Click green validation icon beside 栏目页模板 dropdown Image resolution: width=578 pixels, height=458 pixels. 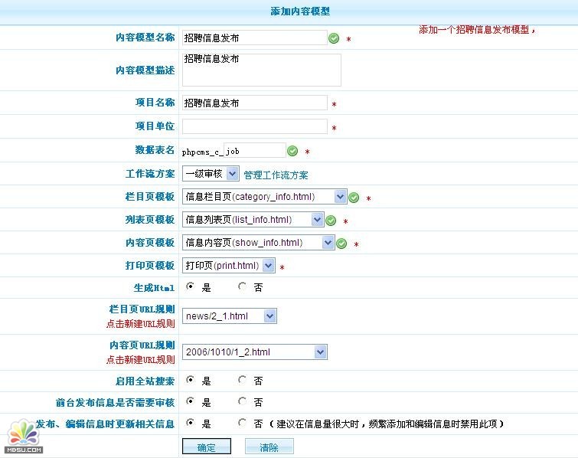354,198
